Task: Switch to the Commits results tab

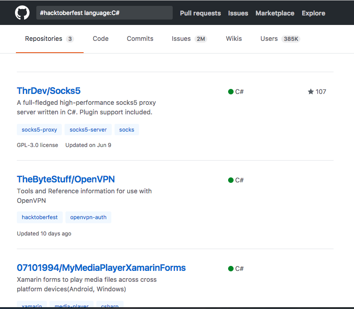Action: (x=140, y=39)
